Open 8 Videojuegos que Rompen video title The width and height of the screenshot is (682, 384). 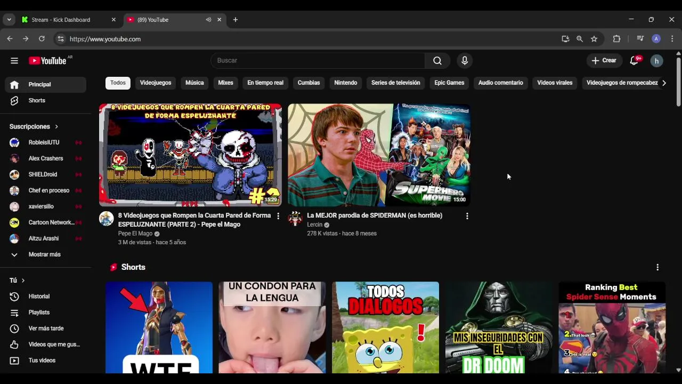click(194, 220)
